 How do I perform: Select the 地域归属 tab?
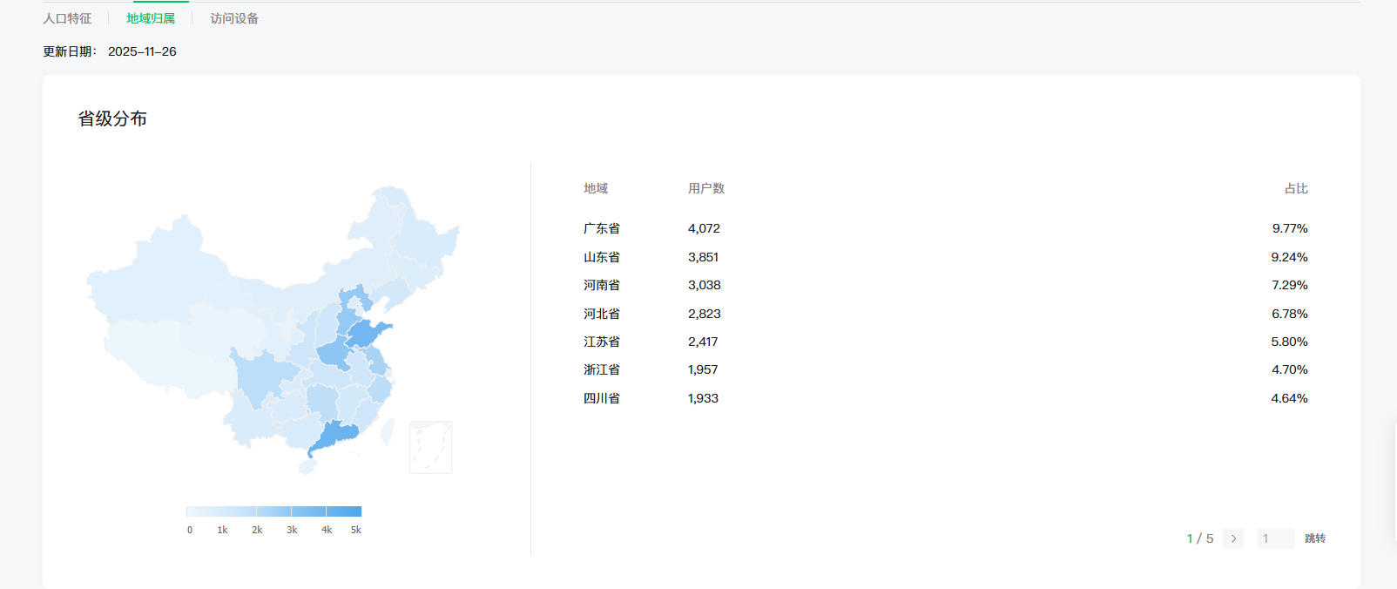(151, 18)
